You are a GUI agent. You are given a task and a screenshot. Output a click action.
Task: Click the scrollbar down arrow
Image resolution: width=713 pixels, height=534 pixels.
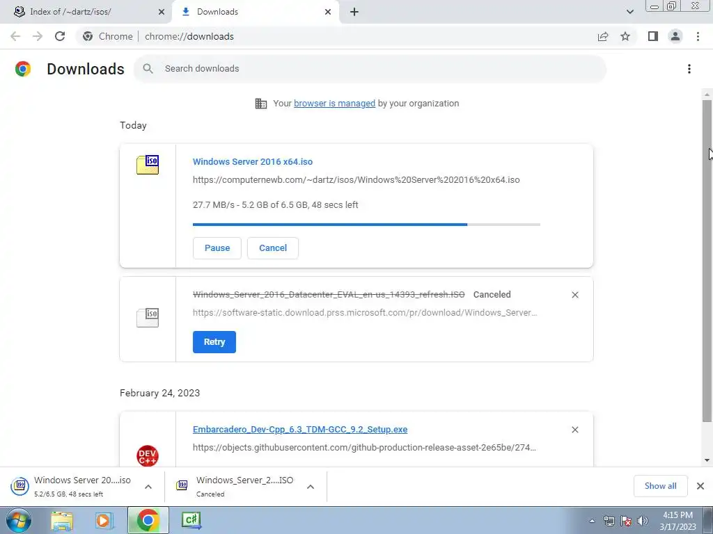707,460
